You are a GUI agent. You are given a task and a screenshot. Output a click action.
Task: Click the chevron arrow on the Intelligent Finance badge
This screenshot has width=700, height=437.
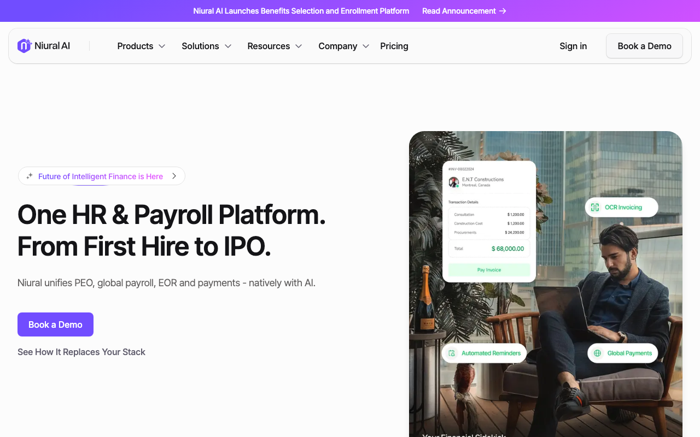pos(174,176)
